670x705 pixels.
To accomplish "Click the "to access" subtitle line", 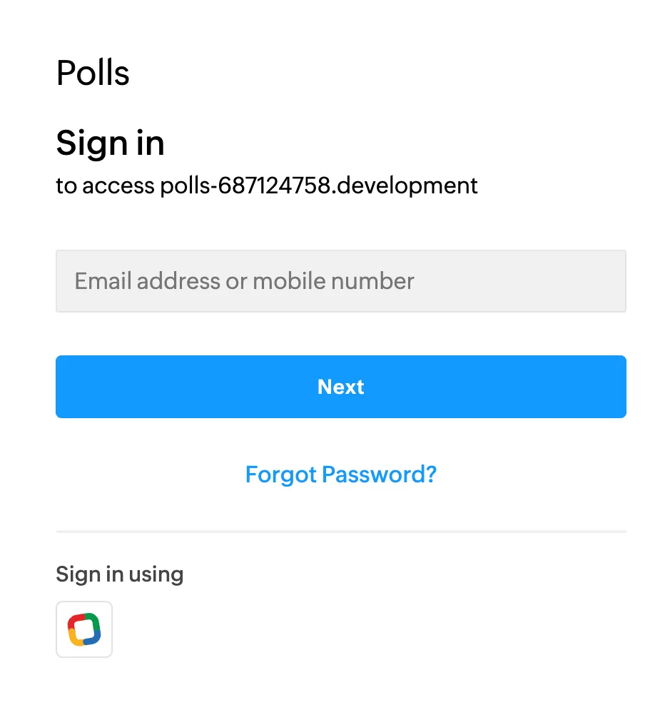I will click(x=267, y=186).
